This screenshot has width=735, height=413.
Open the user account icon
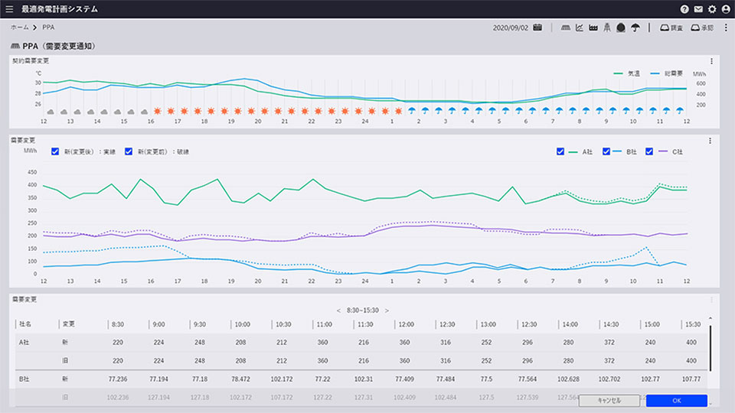pyautogui.click(x=726, y=9)
